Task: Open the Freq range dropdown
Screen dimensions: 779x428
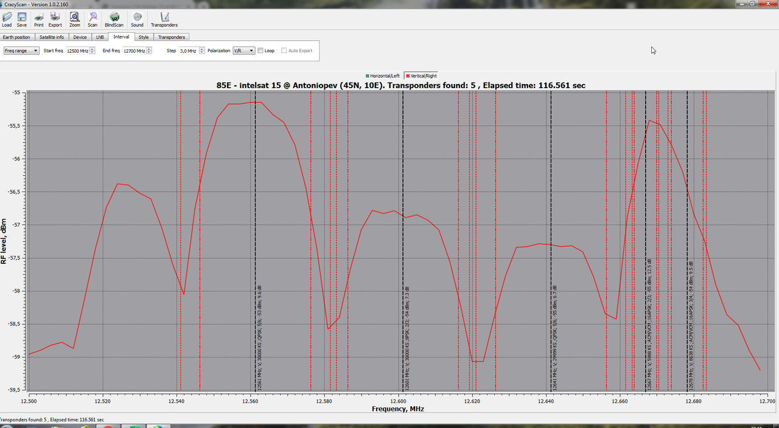Action: [21, 51]
